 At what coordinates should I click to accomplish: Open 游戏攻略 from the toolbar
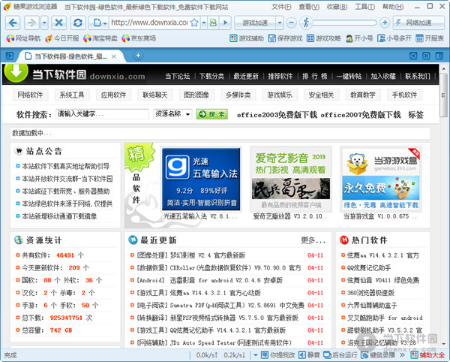tap(323, 38)
